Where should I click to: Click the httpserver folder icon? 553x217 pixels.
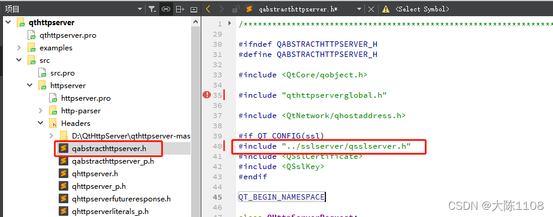point(43,86)
